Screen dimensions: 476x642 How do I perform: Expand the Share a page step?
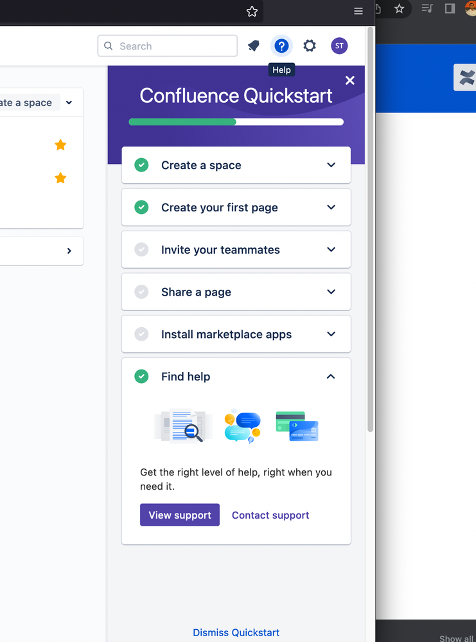331,292
